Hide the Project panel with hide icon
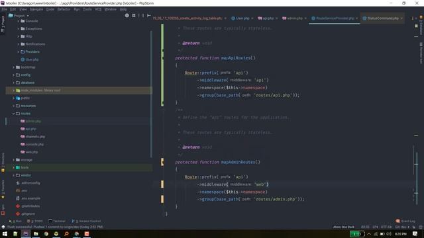 tap(148, 16)
